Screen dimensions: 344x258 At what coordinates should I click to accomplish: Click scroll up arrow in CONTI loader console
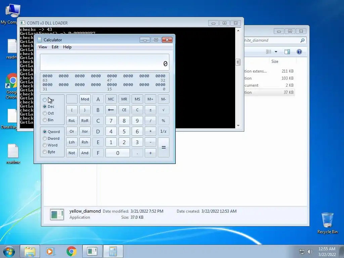[x=238, y=31]
